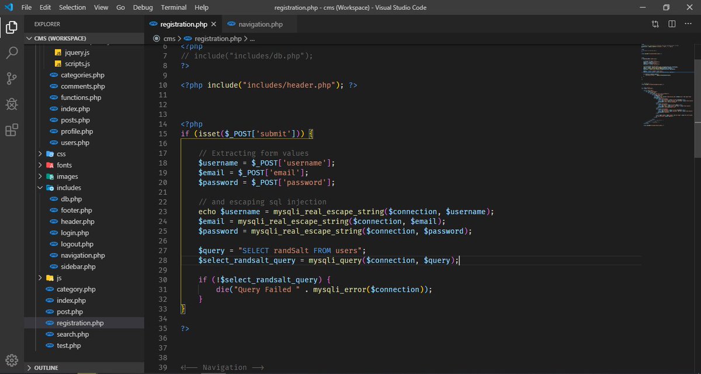Click the VS Code logo icon
The image size is (701, 374).
[8, 8]
